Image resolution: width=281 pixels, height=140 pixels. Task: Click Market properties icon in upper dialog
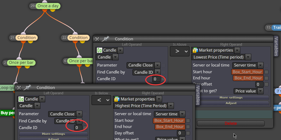coord(195,50)
